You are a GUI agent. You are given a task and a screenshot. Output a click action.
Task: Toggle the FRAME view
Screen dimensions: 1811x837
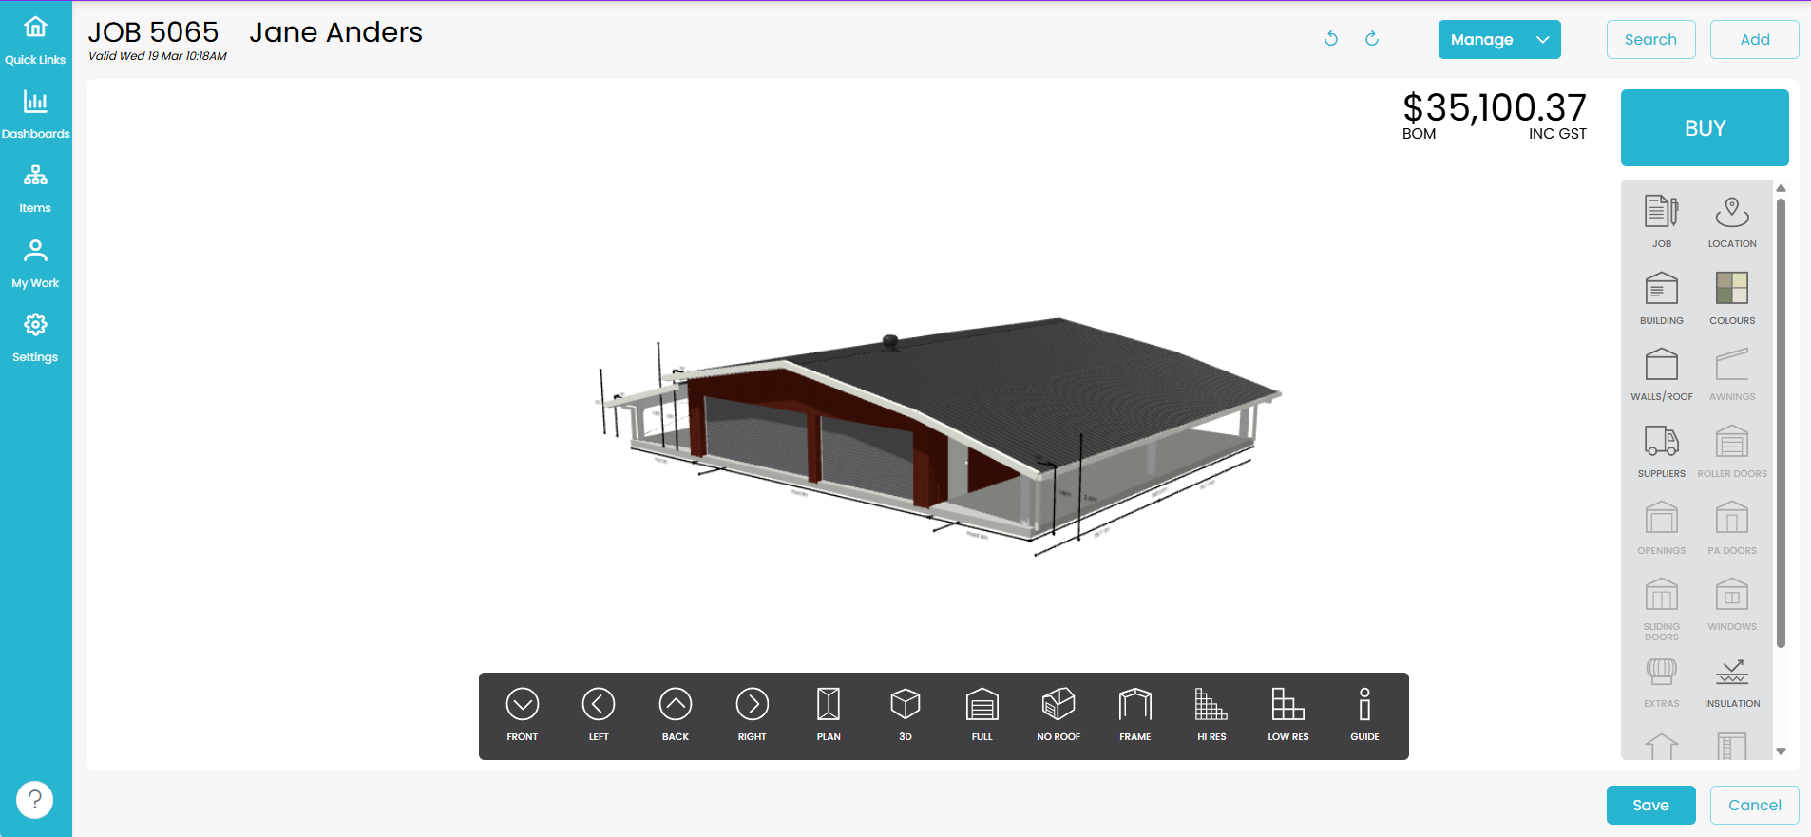[x=1134, y=714]
